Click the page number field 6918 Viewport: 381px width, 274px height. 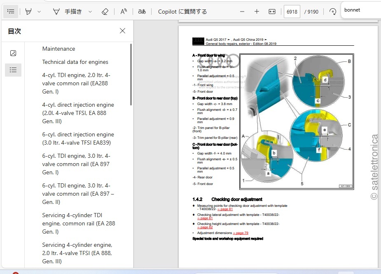tap(292, 12)
